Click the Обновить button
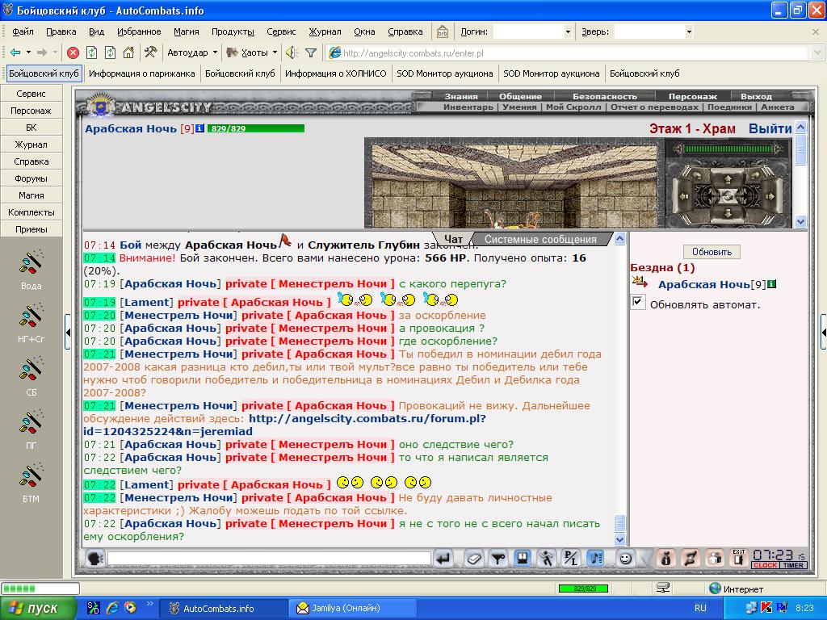Screen dimensions: 827x620 (x=712, y=252)
